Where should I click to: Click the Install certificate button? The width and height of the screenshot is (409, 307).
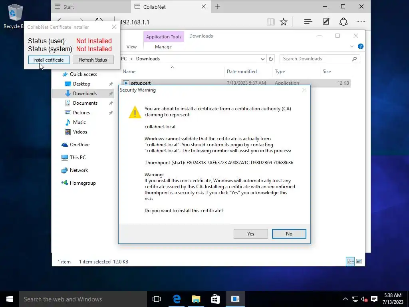tap(49, 60)
